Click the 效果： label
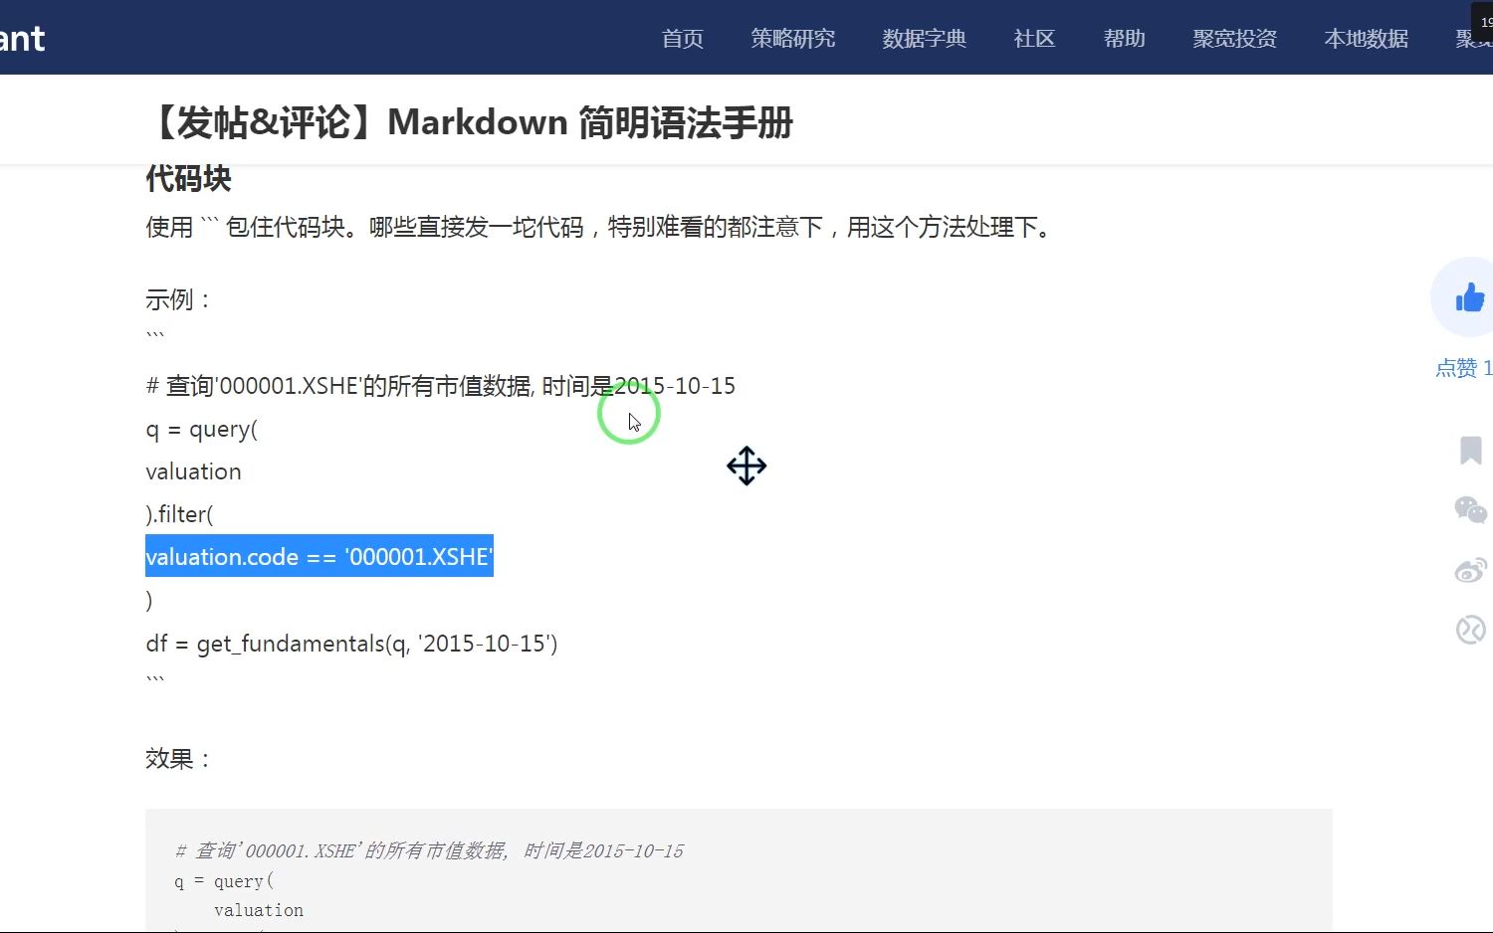 coord(179,759)
